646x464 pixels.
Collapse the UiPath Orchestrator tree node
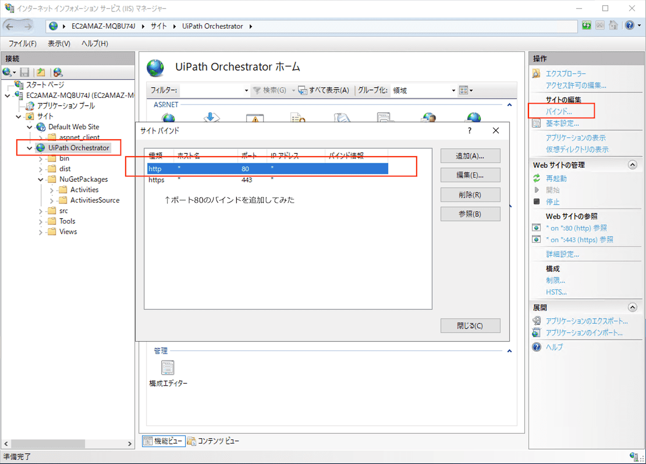tap(30, 147)
